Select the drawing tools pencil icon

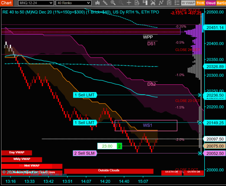tap(105, 3)
